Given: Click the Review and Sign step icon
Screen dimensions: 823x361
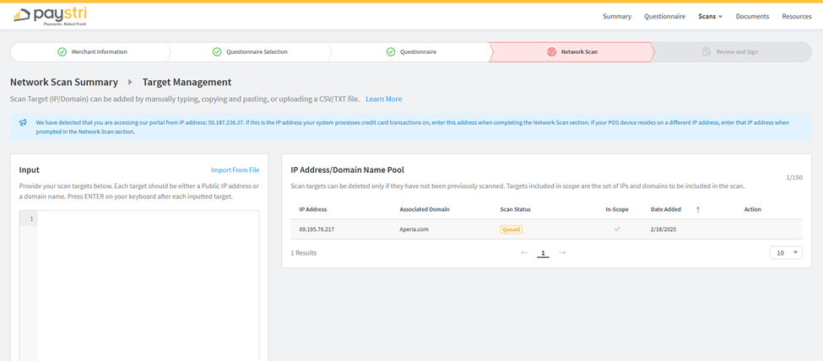Looking at the screenshot, I should coord(707,52).
